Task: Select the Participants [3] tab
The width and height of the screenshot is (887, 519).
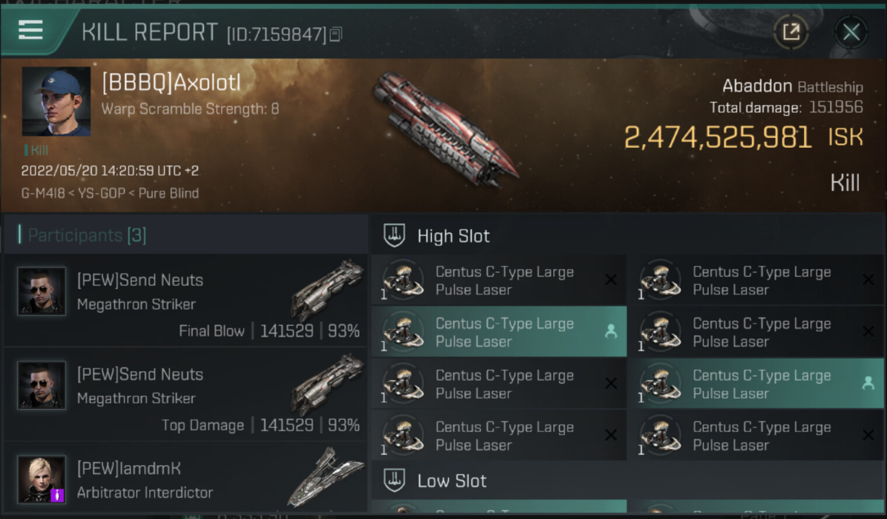Action: (x=87, y=235)
